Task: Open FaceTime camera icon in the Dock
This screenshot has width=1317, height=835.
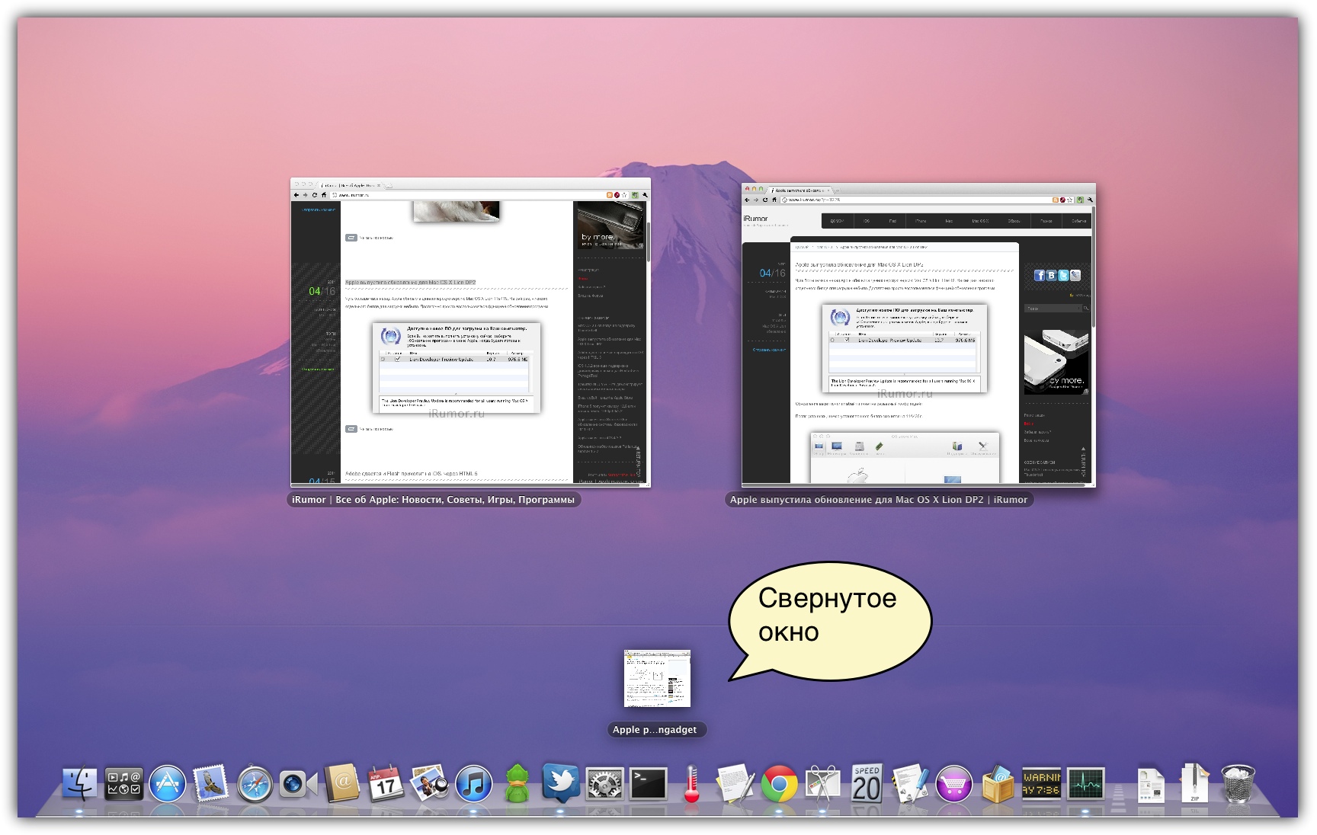Action: coord(298,784)
